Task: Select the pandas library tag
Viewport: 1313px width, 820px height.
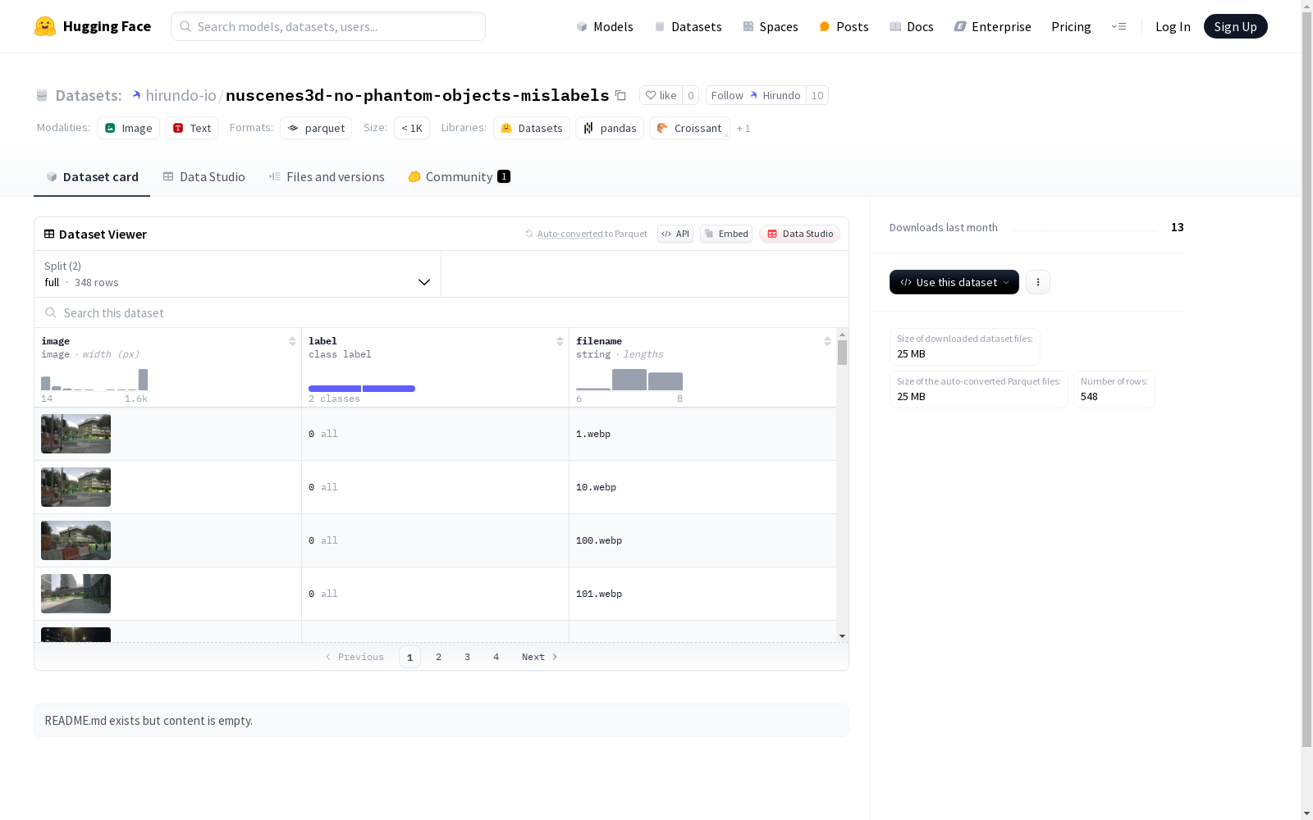Action: 610,128
